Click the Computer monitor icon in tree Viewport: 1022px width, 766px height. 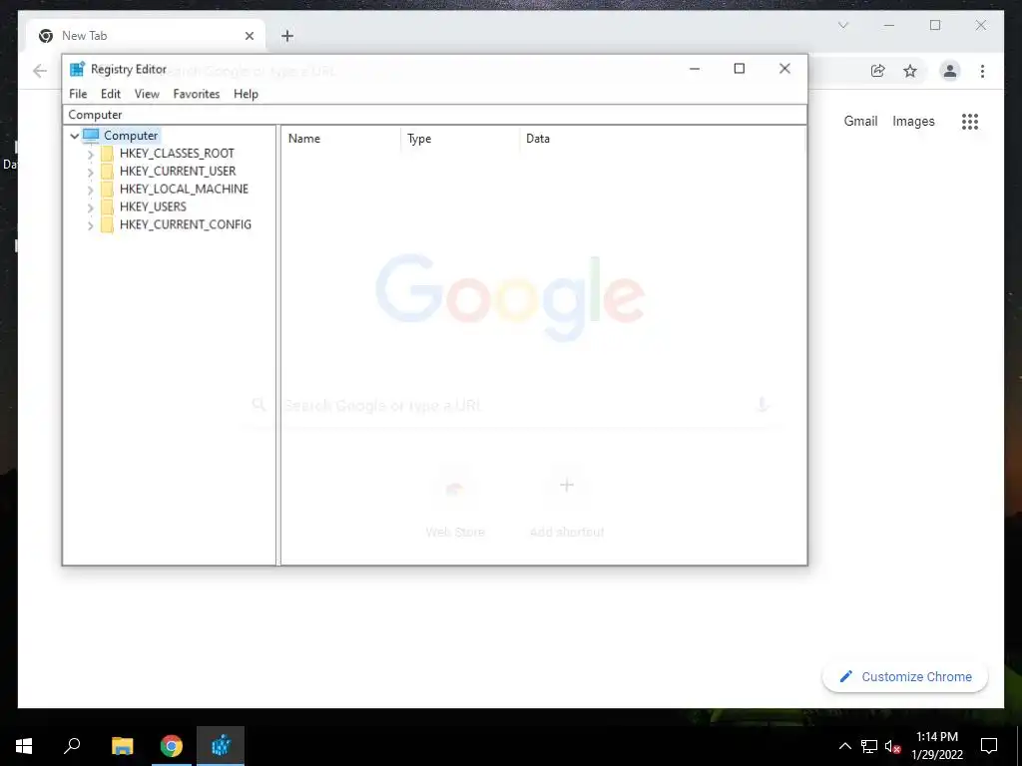[x=91, y=136]
